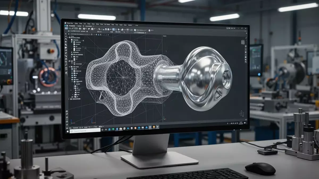The height and width of the screenshot is (179, 319).
Task: Launch the orange round taskbar app
Action: click(x=135, y=128)
